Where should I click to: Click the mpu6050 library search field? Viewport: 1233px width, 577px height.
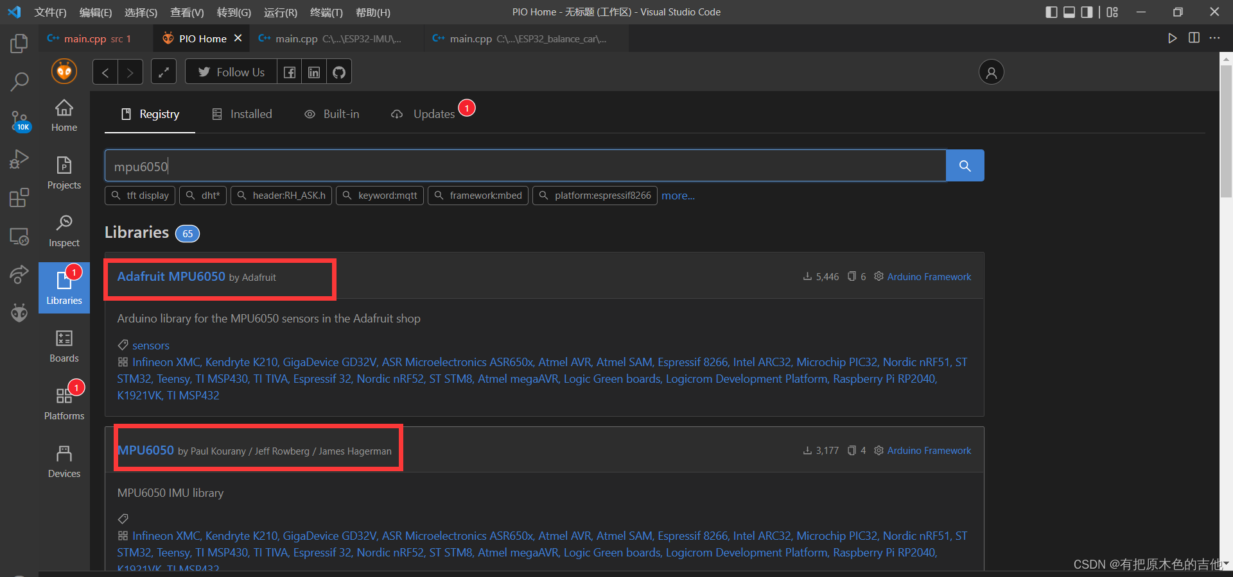pyautogui.click(x=525, y=166)
